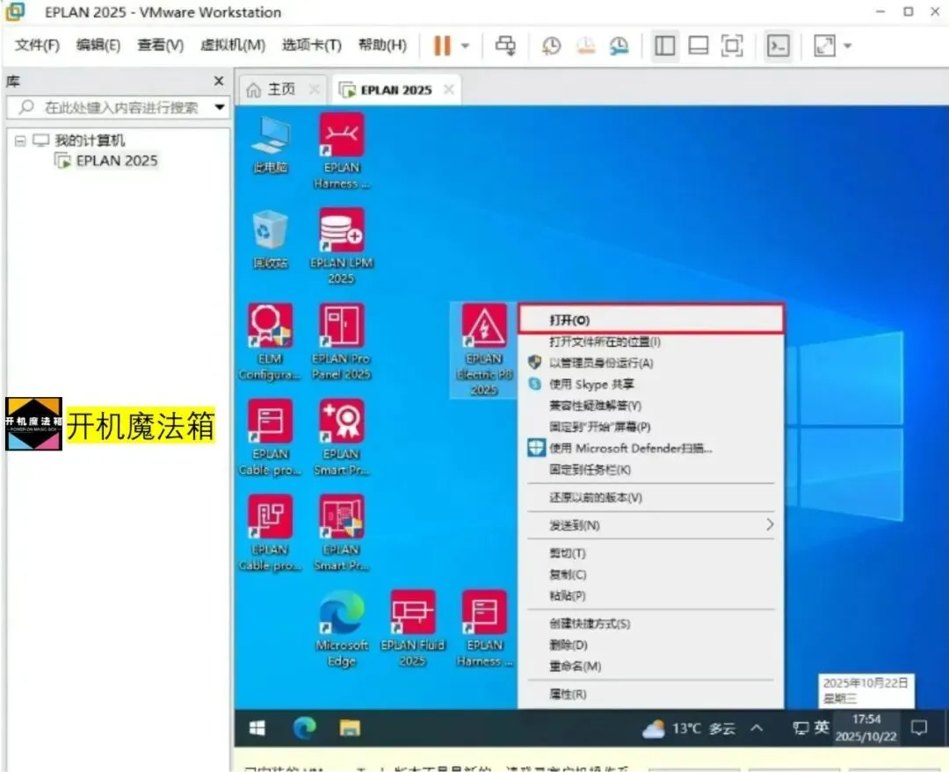Click 固定到"开始"屏幕(P) entry
The height and width of the screenshot is (772, 949).
651,427
